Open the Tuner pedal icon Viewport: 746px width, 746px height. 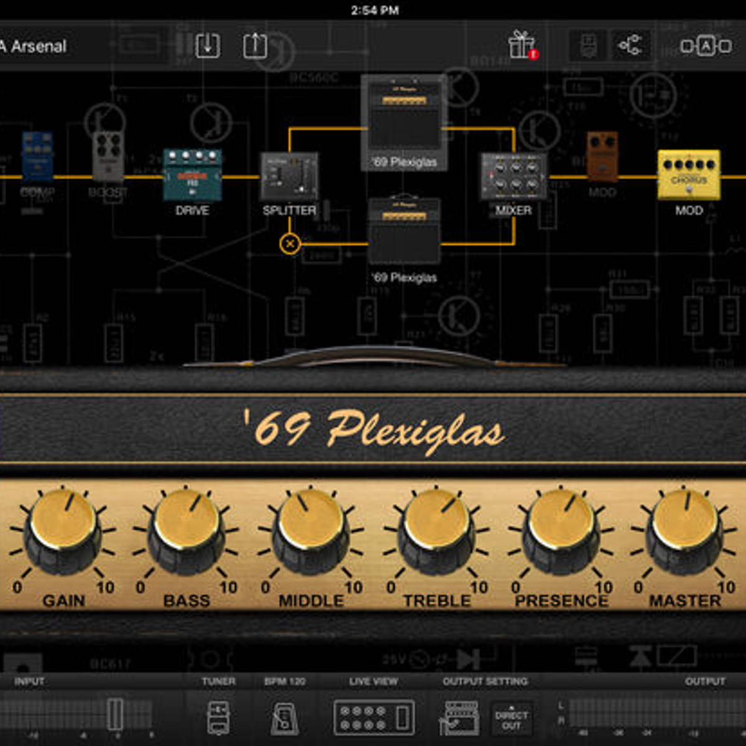pos(218,717)
